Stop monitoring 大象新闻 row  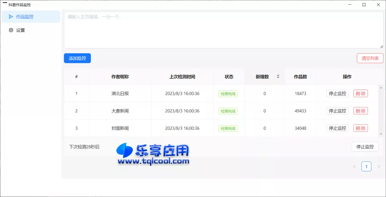337,111
